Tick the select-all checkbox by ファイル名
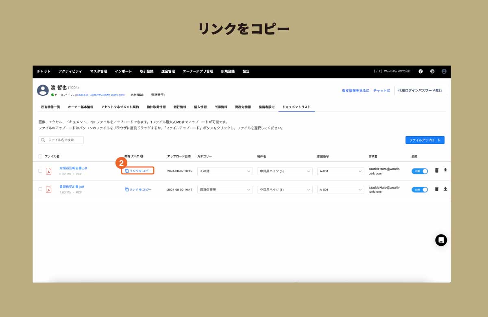Viewport: 488px width, 317px height. click(x=40, y=156)
